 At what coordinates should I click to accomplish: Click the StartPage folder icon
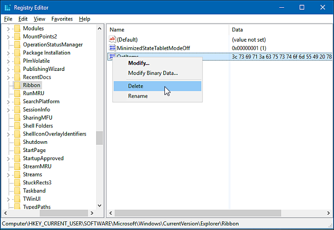click(17, 150)
